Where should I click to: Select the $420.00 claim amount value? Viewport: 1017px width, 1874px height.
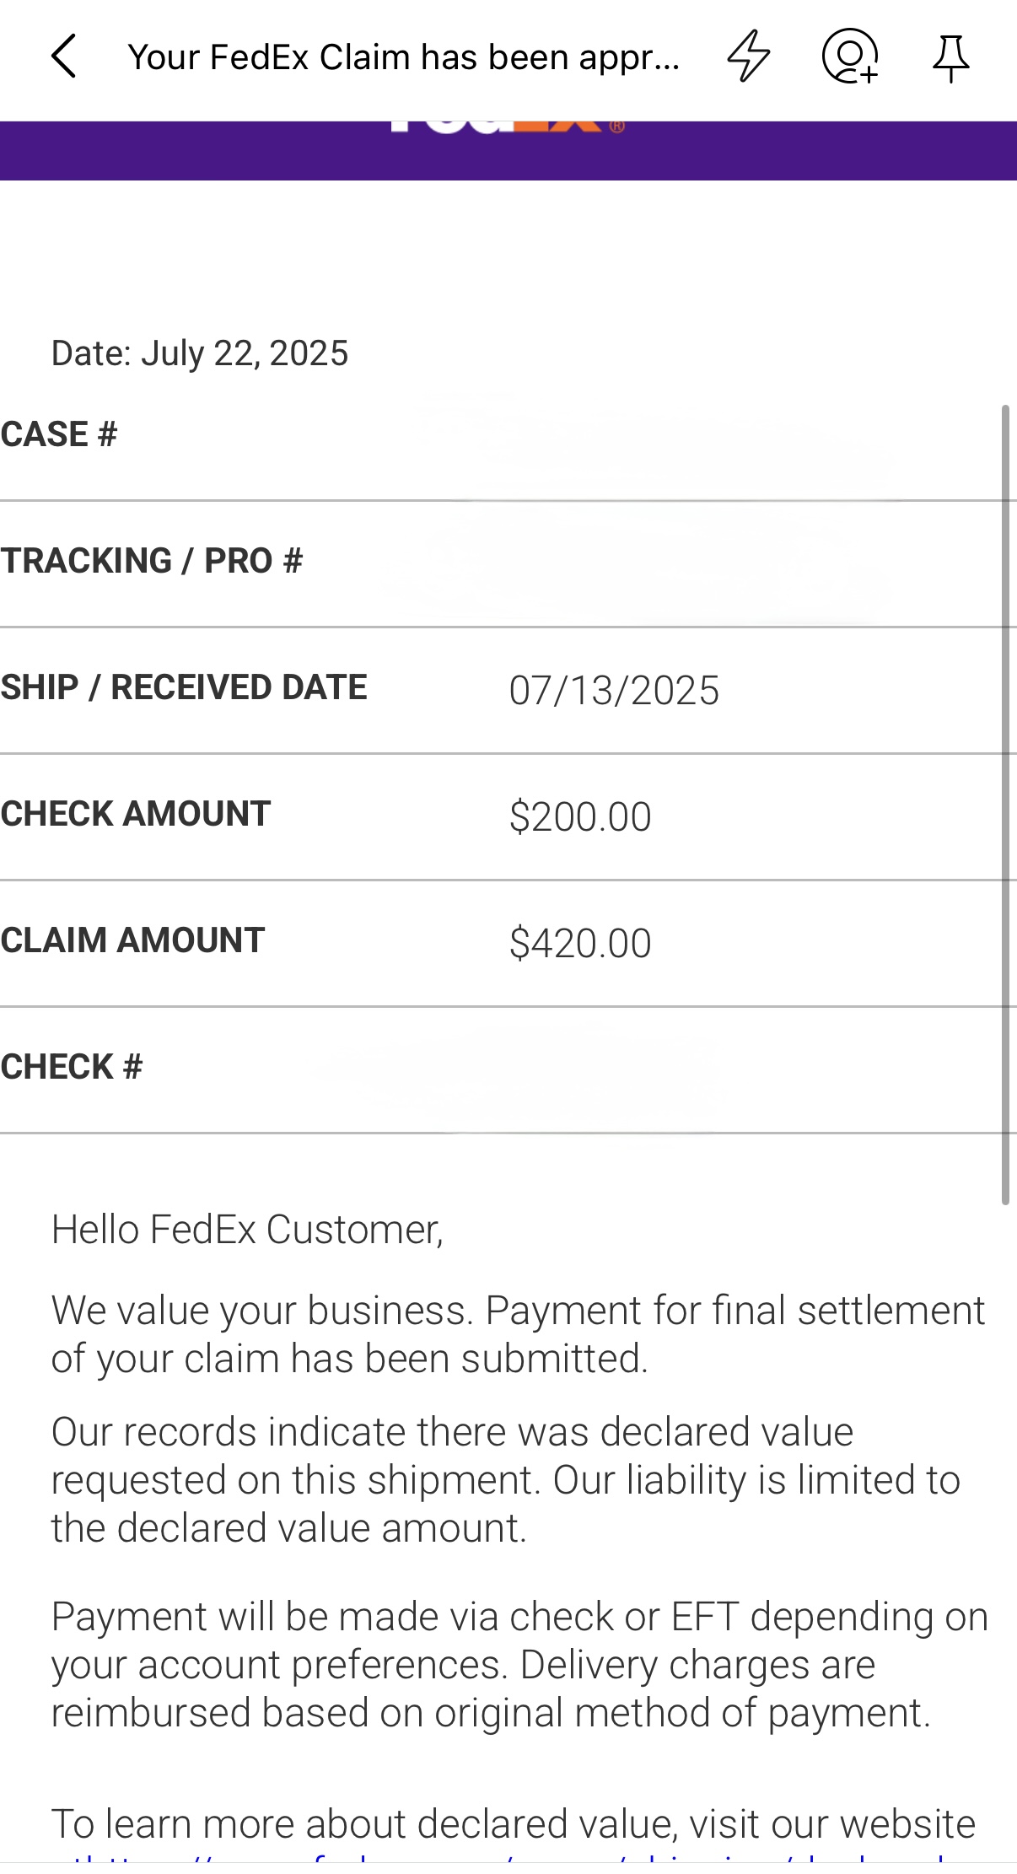580,943
